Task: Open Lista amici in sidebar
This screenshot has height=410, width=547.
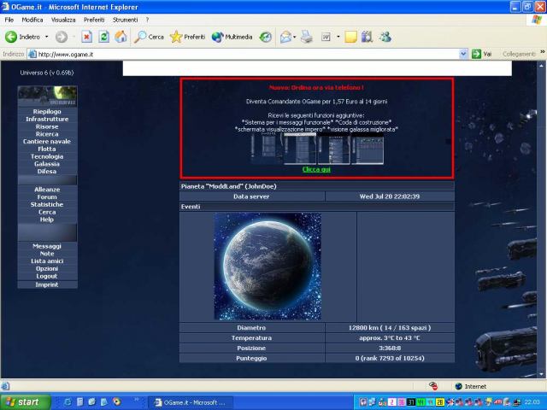Action: 47,261
